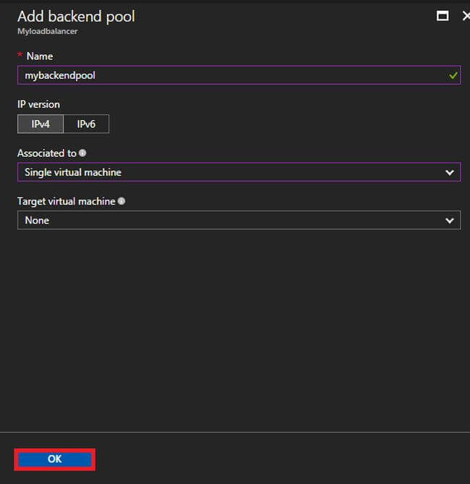
Task: Click the red required asterisk next to Name
Action: click(20, 56)
